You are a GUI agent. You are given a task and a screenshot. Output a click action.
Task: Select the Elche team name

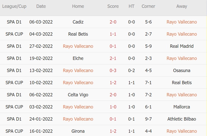click(78, 58)
